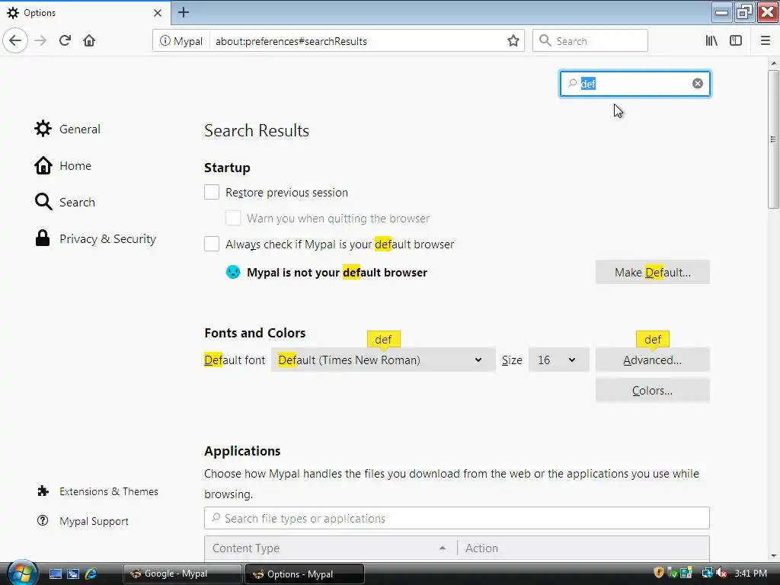Image resolution: width=780 pixels, height=585 pixels.
Task: Sort by Action column header
Action: 583,548
